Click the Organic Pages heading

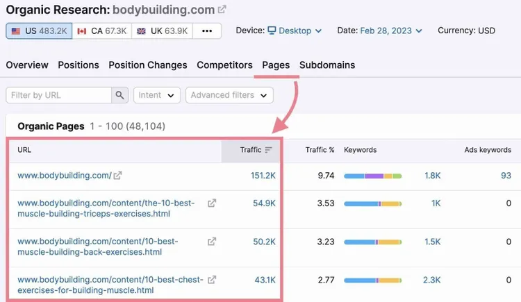point(51,126)
